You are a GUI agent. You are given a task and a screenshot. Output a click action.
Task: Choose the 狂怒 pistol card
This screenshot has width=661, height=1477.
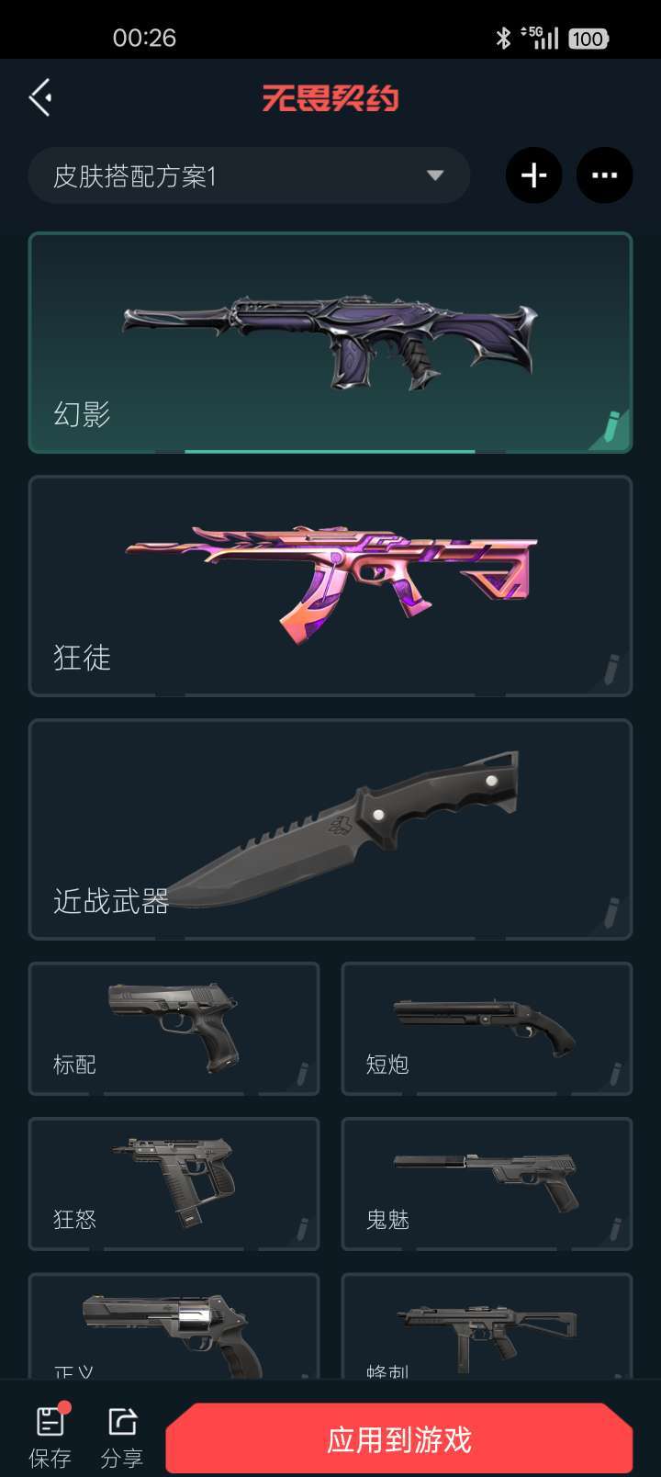(174, 1184)
